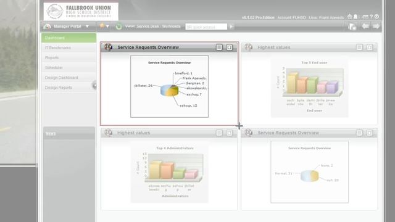Click the 'jbillster, 26' pie label
The image size is (395, 222).
(x=143, y=86)
